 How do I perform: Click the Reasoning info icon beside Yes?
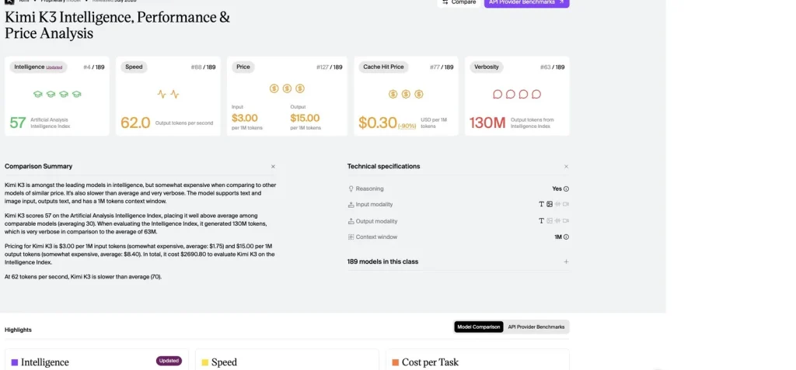click(566, 189)
